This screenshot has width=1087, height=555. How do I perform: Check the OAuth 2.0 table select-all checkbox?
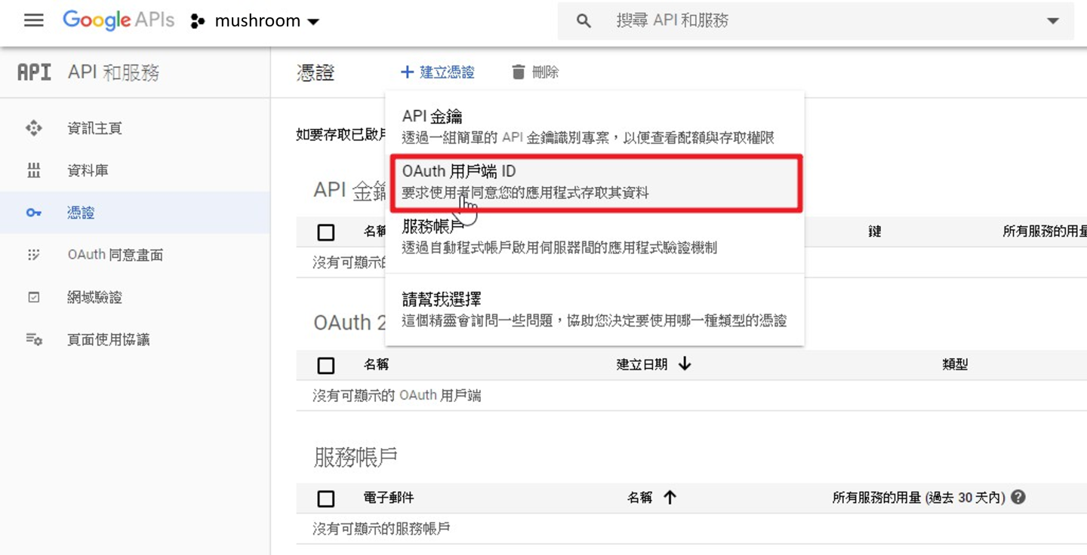point(326,365)
